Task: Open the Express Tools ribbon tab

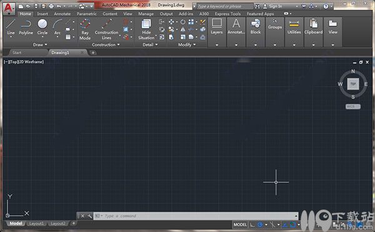Action: coord(227,14)
